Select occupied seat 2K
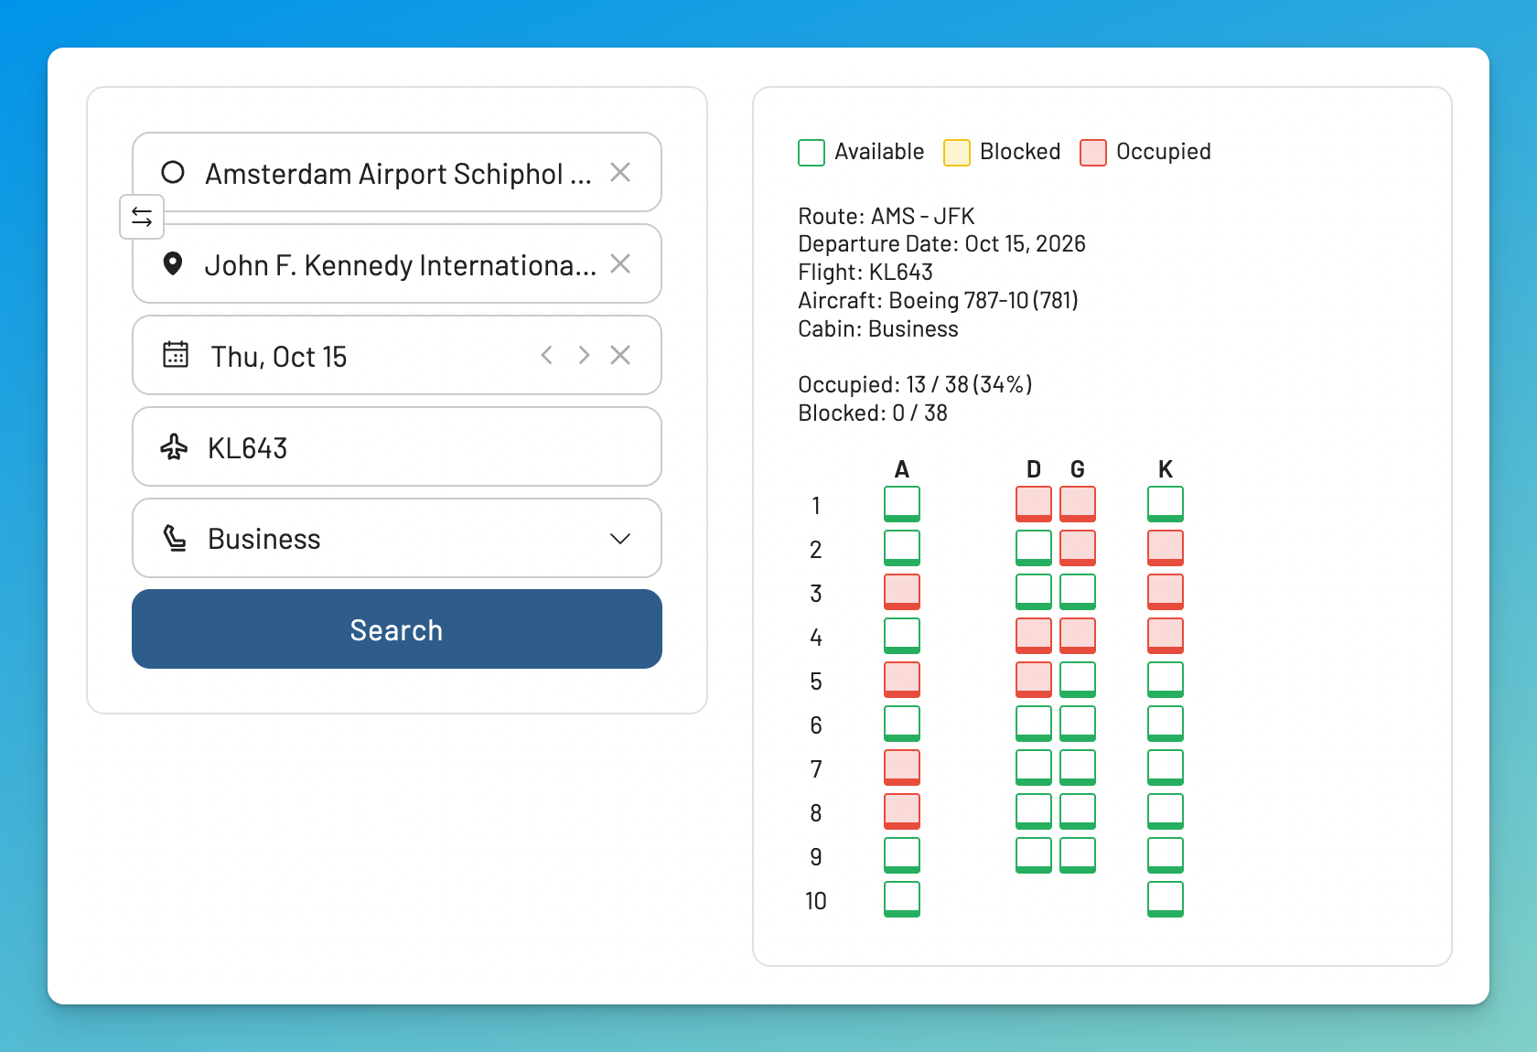Image resolution: width=1537 pixels, height=1052 pixels. pos(1166,548)
